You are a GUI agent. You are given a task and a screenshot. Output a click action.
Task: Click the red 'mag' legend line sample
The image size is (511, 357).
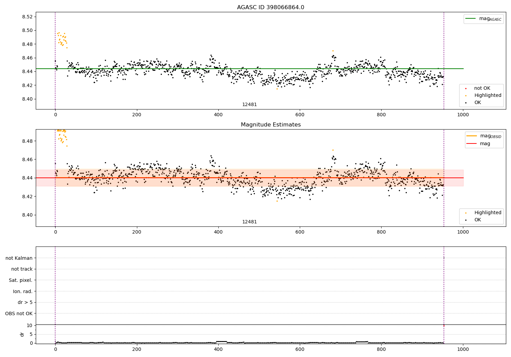[x=472, y=144]
